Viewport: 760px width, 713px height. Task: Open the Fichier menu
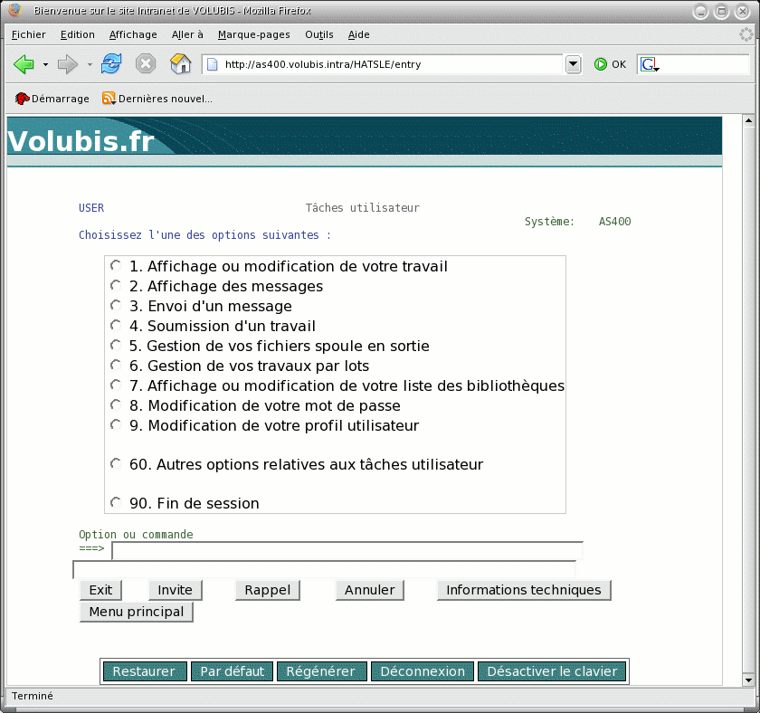point(29,34)
